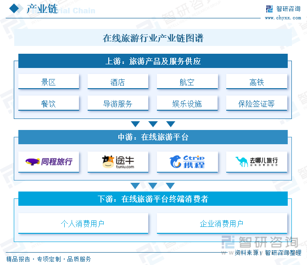
Task: Select the 航空 box
Action: [187, 82]
